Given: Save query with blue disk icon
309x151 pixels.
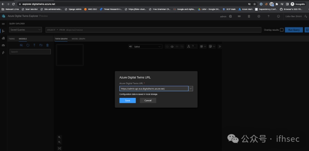Looking at the screenshot, I should (x=307, y=30).
